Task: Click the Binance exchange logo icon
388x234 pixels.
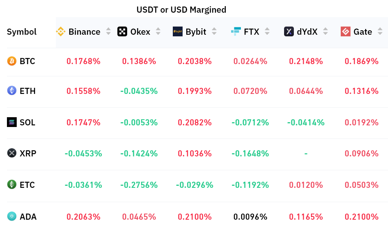Action: point(61,31)
